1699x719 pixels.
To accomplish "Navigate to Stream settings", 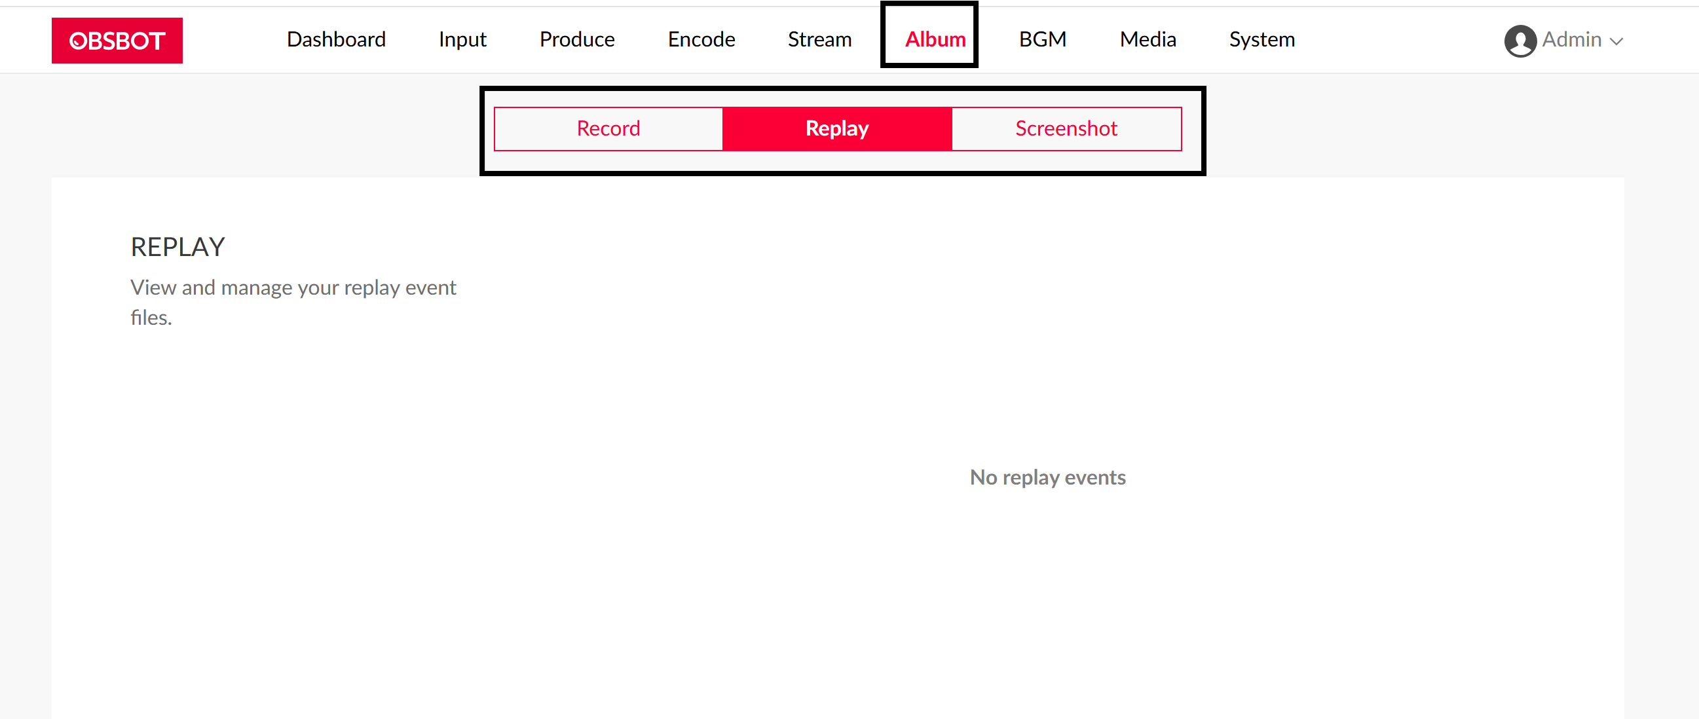I will (x=821, y=39).
